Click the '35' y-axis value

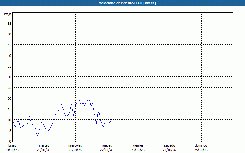pyautogui.click(x=9, y=66)
